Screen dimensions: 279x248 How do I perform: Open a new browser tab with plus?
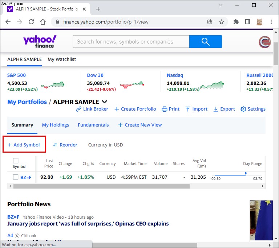[x=98, y=9]
